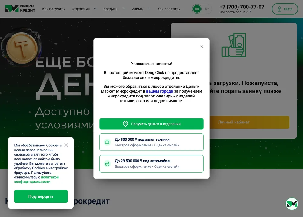Viewport: 303px width, 217px height.
Task: Click the Микро Кредит logo
Action: (20, 8)
